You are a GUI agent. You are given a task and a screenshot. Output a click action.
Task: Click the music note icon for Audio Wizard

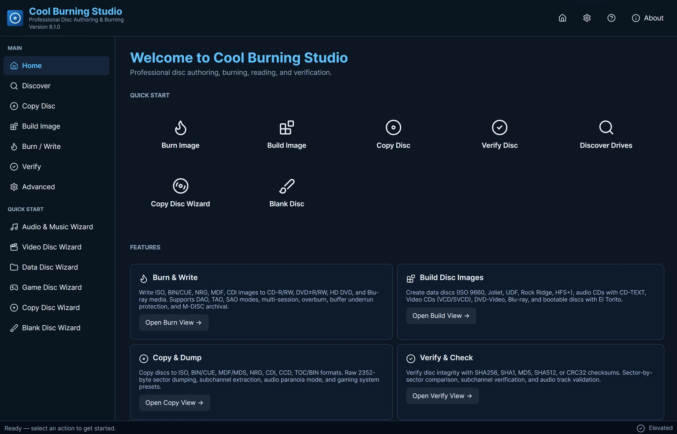point(14,227)
